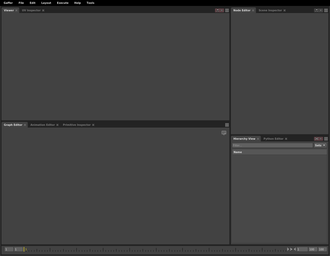Click the editor focus icon in the Node Editor header
The width and height of the screenshot is (330, 256).
[x=317, y=10]
